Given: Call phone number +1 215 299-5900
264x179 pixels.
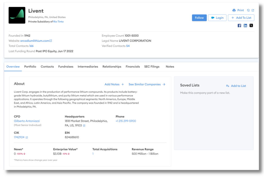Looking at the screenshot, I should [126, 121].
